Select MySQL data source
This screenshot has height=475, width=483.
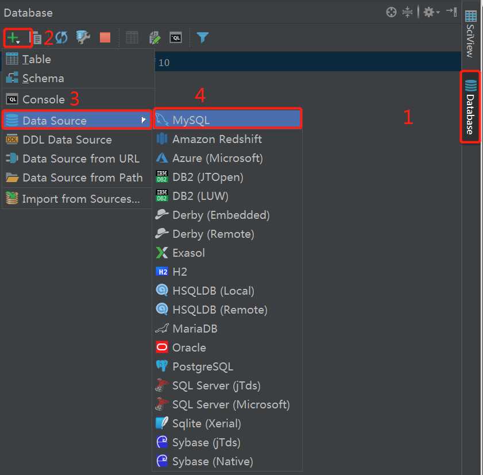[227, 120]
